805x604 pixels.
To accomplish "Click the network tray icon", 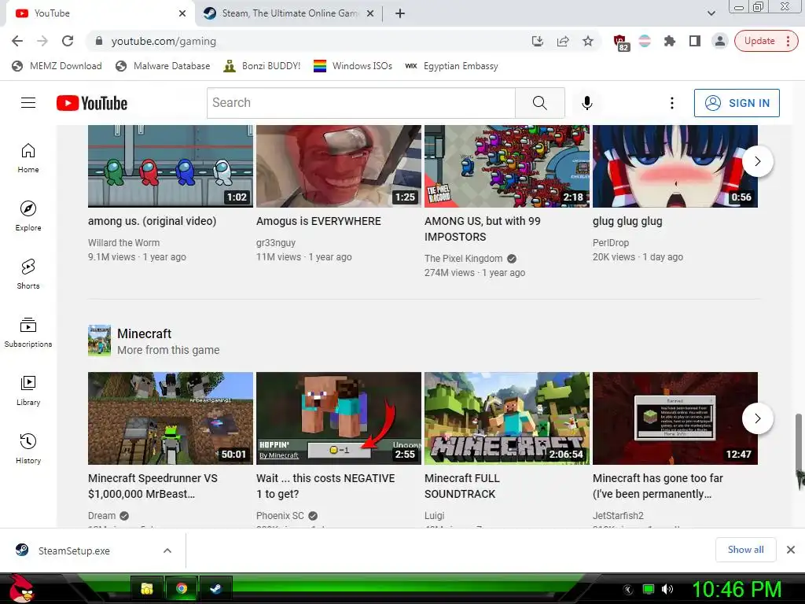I will [649, 589].
